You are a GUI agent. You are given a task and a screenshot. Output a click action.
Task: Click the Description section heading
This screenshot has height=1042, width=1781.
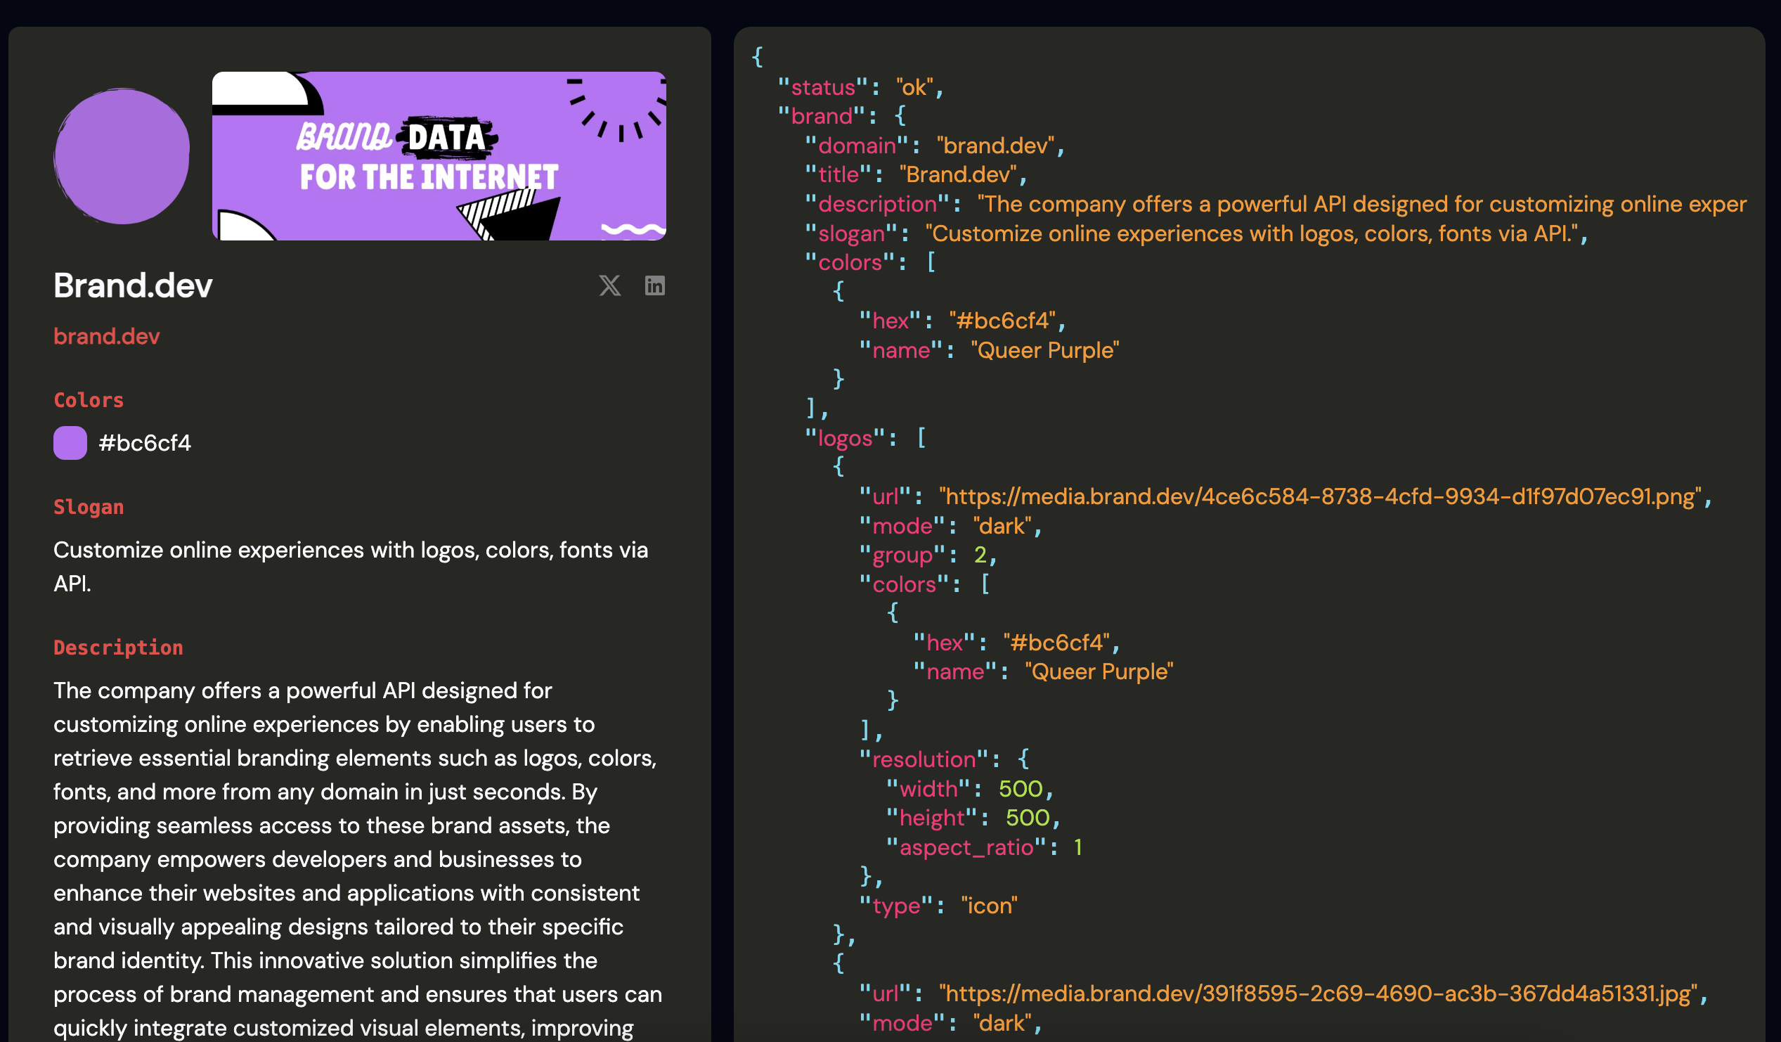click(118, 648)
